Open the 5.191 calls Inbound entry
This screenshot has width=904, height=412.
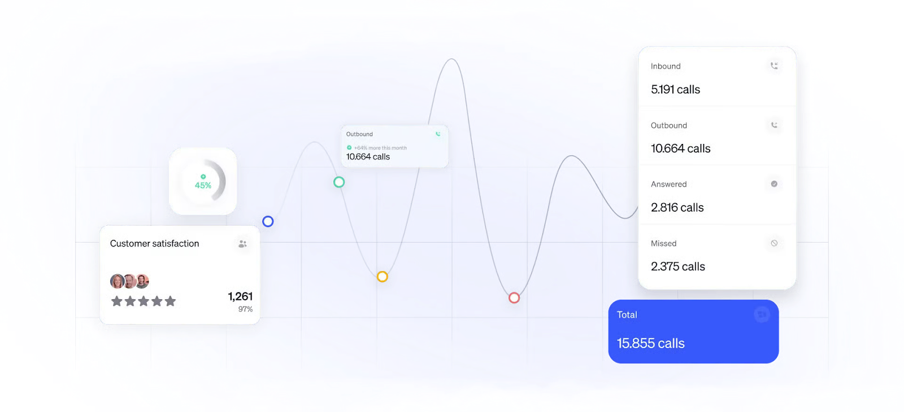click(675, 90)
